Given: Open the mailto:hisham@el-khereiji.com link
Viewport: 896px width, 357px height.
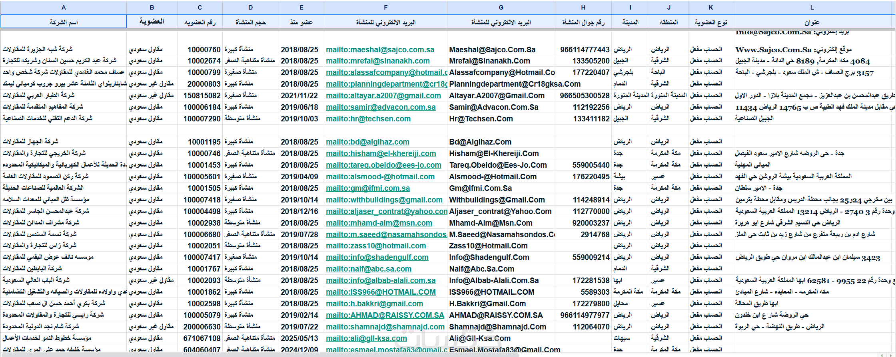Looking at the screenshot, I should (381, 153).
